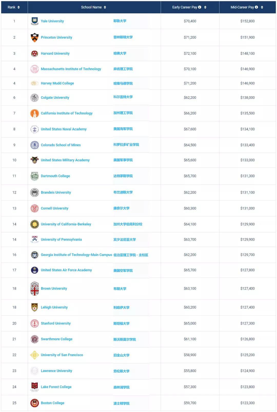
Task: Click the Princeton University shield logo
Action: 35,37
